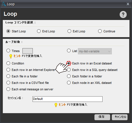Screen dimensions: 132x123
Task: Click the lightbulb hint icon below session name
Action: [x=56, y=105]
